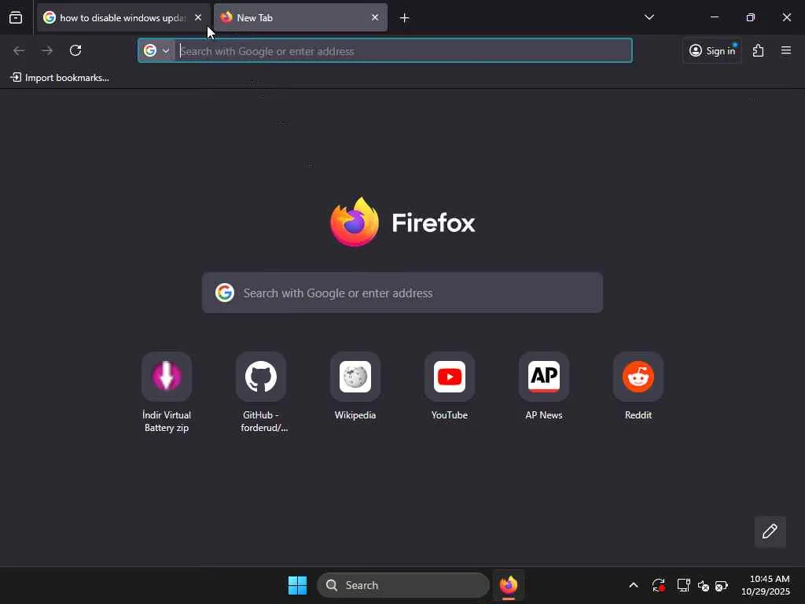Sign in to Firefox account

[712, 50]
